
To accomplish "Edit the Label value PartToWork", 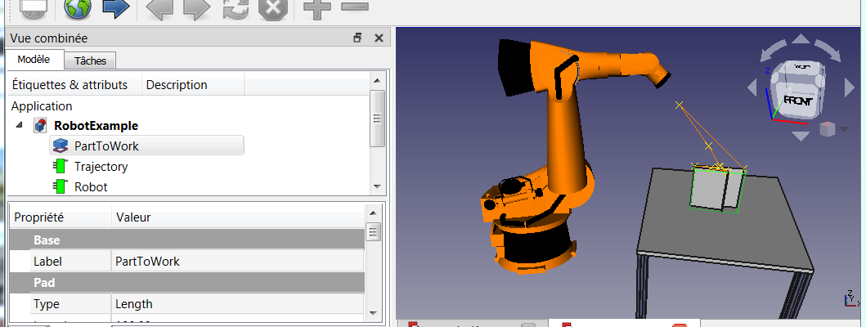I will tap(237, 262).
